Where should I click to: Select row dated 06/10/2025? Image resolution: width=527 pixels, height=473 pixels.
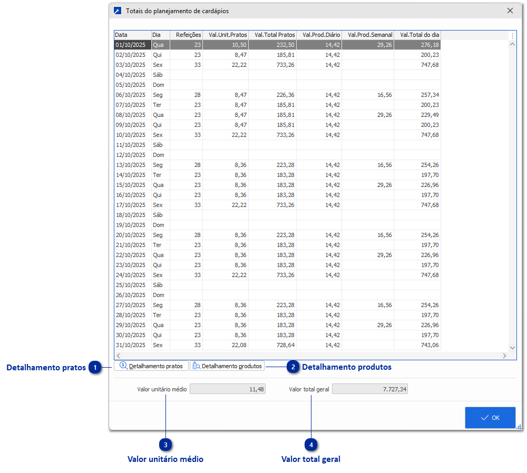(277, 95)
